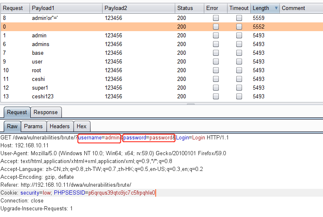Select the Raw view tab

[12, 126]
